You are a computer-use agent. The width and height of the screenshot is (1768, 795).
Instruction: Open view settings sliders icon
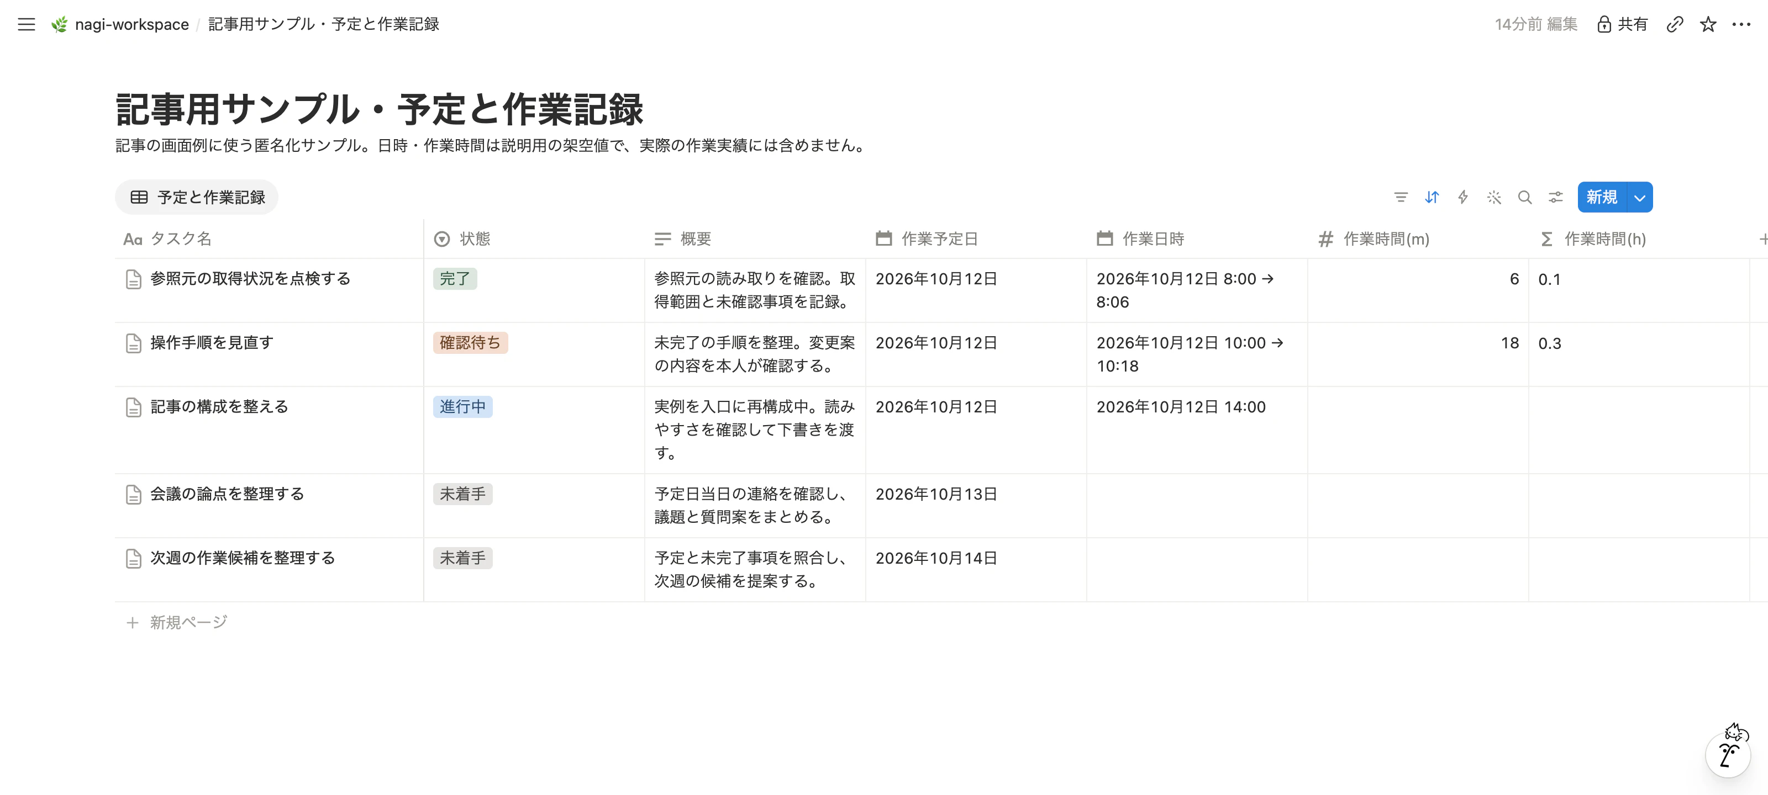point(1555,198)
